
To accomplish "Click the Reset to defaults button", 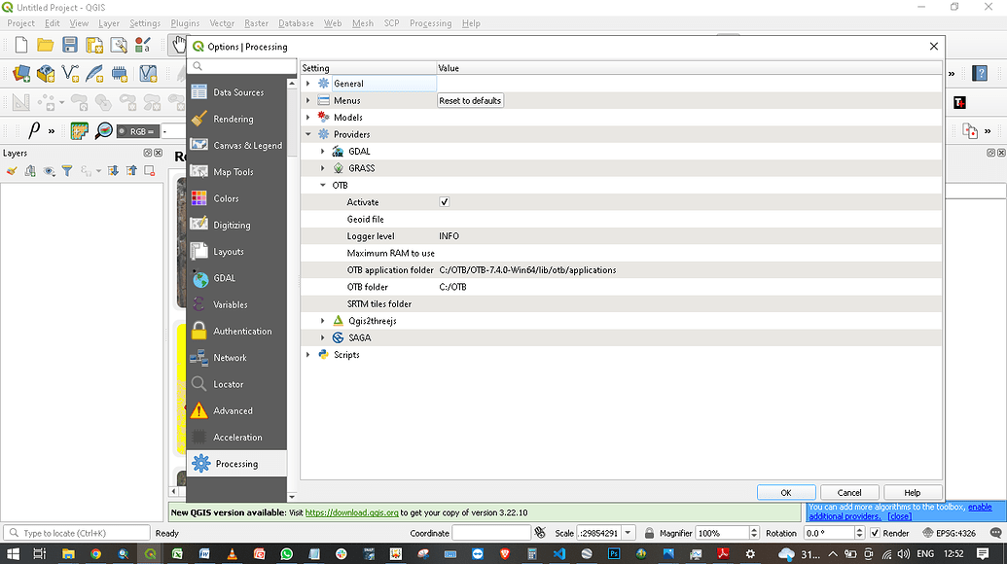I will pos(470,100).
